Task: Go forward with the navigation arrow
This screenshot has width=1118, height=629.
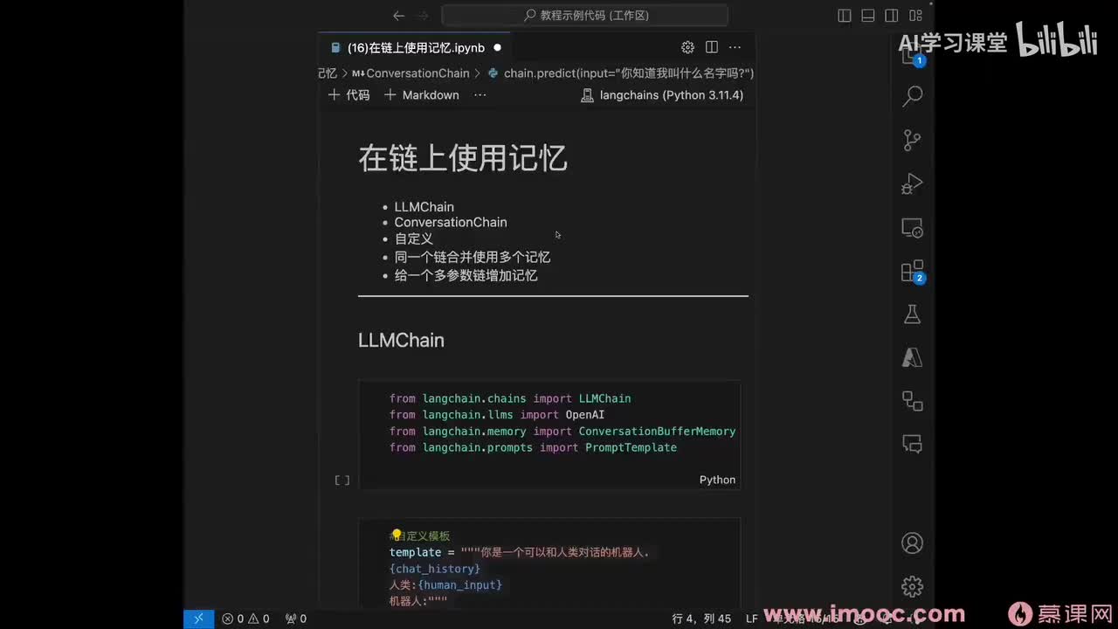Action: point(424,15)
